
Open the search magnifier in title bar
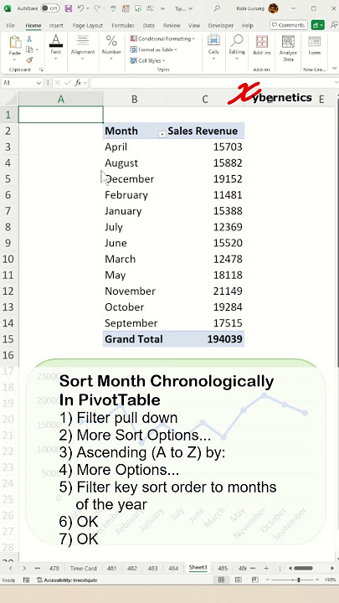(217, 8)
